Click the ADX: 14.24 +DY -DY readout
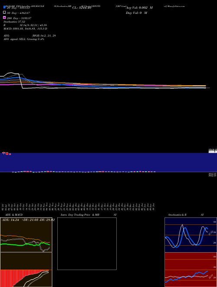The image size is (217, 287). pyautogui.click(x=28, y=220)
